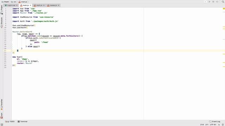Close the main.js tab
Screen dimensions: 225x126
coord(31,5)
